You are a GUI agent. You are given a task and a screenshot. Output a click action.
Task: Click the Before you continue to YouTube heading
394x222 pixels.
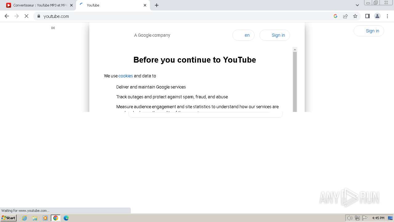[195, 60]
